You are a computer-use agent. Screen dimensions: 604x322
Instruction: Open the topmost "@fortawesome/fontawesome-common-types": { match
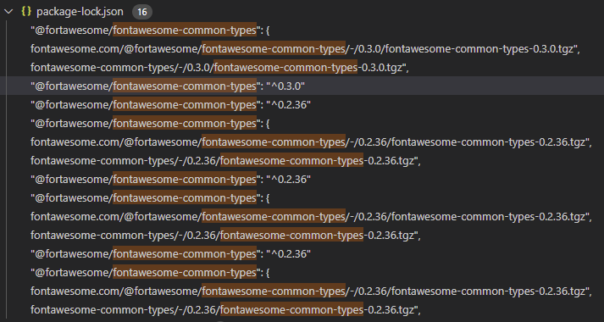pos(150,31)
